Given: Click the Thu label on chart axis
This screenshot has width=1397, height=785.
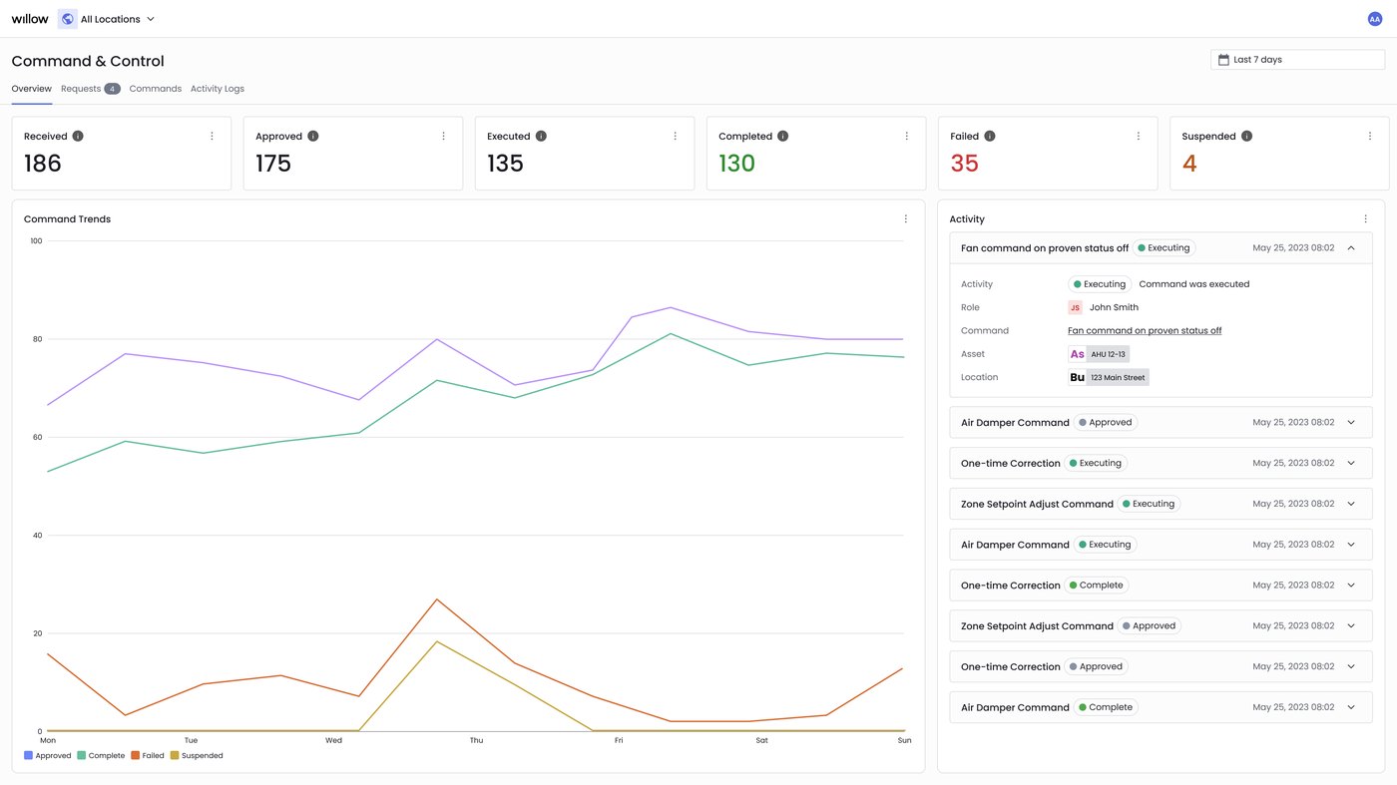Looking at the screenshot, I should (x=476, y=740).
